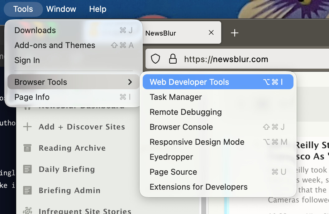Expand the Browser Tools submenu arrow
Image resolution: width=329 pixels, height=214 pixels.
[130, 82]
